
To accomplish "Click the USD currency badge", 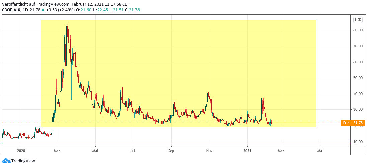I will pyautogui.click(x=358, y=20).
